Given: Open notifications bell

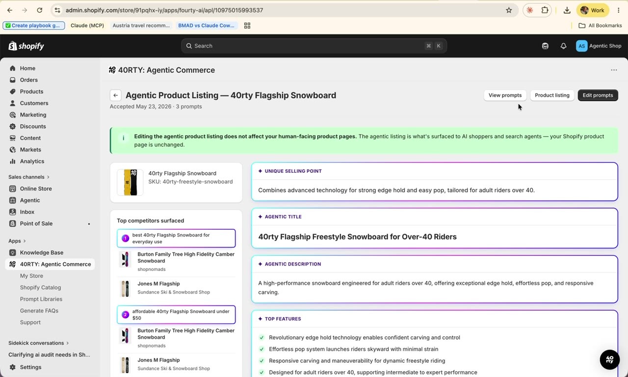Looking at the screenshot, I should (563, 46).
